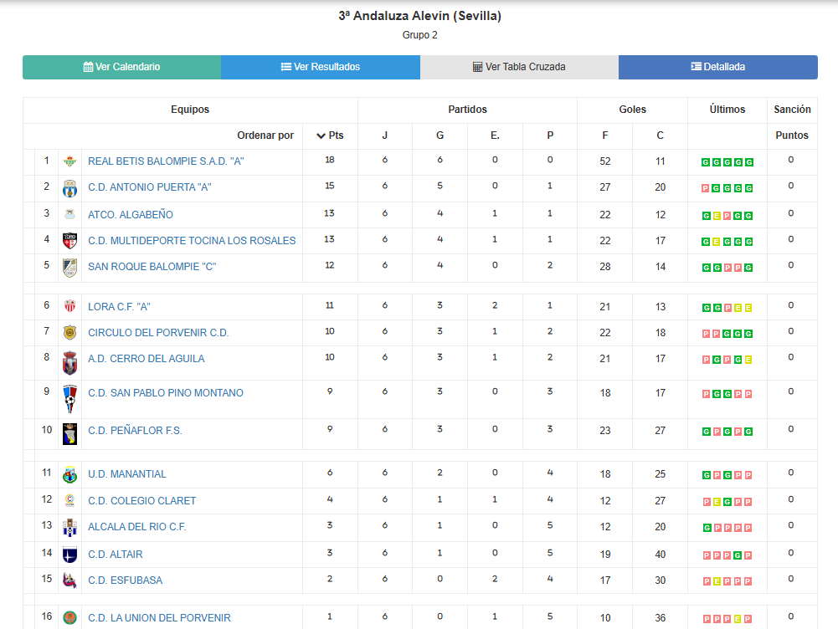This screenshot has height=629, width=838.
Task: Open SAN ROQUE BALOMPIE "C" team link
Action: click(x=152, y=267)
